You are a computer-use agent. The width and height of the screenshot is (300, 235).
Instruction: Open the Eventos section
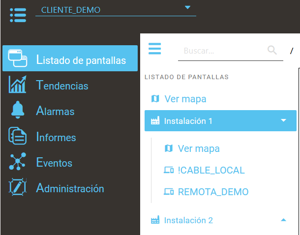tap(54, 163)
